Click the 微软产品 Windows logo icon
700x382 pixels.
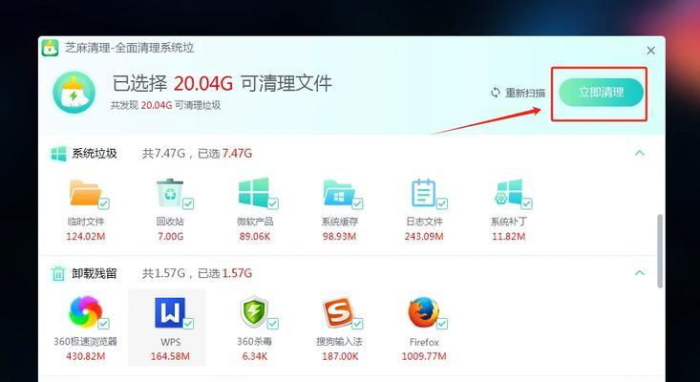pos(254,192)
